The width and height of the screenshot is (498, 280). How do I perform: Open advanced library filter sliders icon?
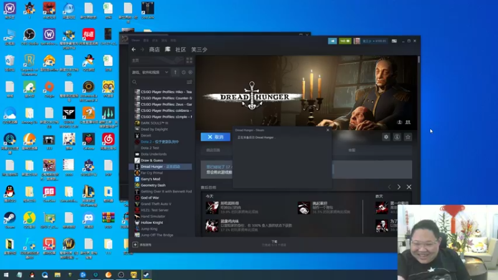(x=189, y=82)
